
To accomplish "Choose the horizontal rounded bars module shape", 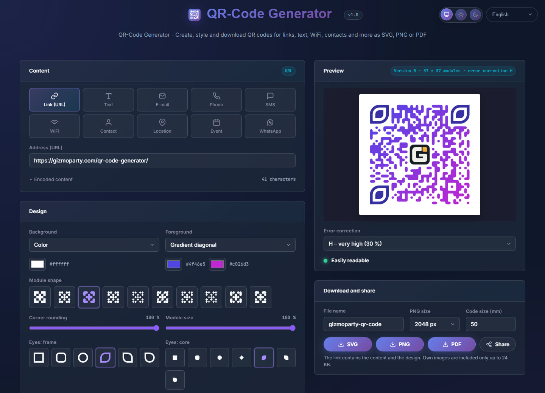I will point(260,297).
